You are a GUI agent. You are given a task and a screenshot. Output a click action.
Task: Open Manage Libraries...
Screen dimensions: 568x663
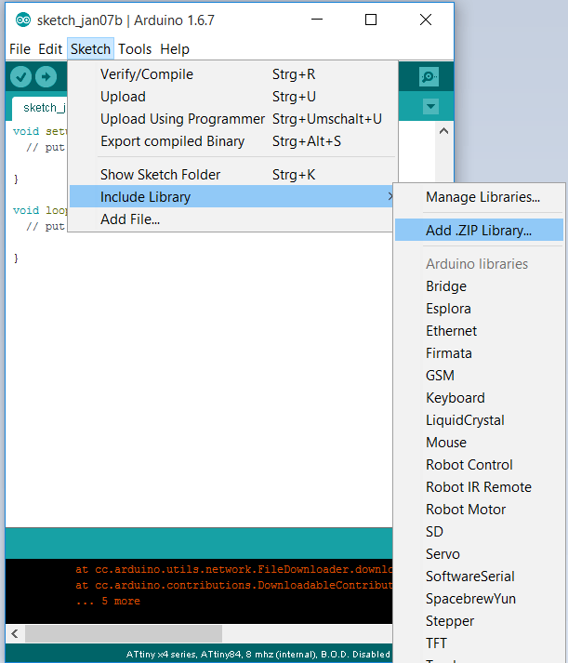[479, 197]
